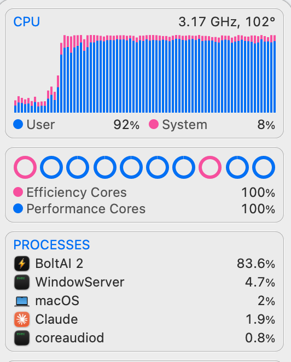291x362 pixels.
Task: Open the CPU section header
Action: coord(27,22)
